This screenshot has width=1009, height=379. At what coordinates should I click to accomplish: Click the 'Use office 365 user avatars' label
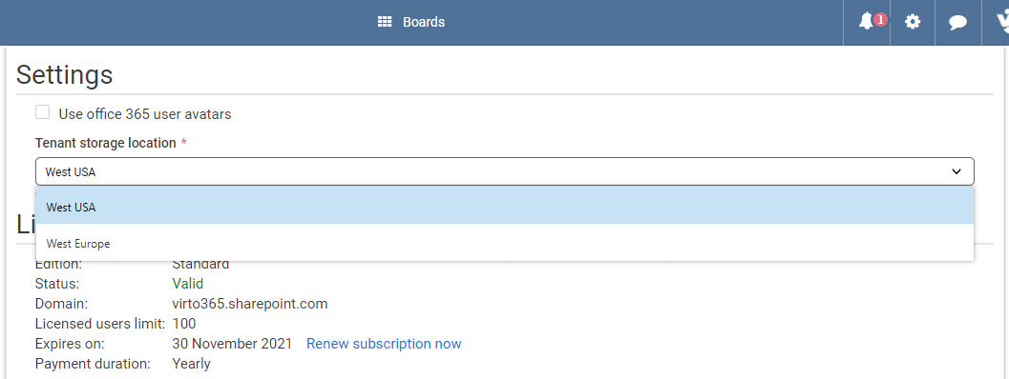point(145,114)
